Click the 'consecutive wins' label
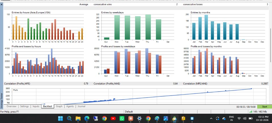The image size is (272, 123). [103, 4]
